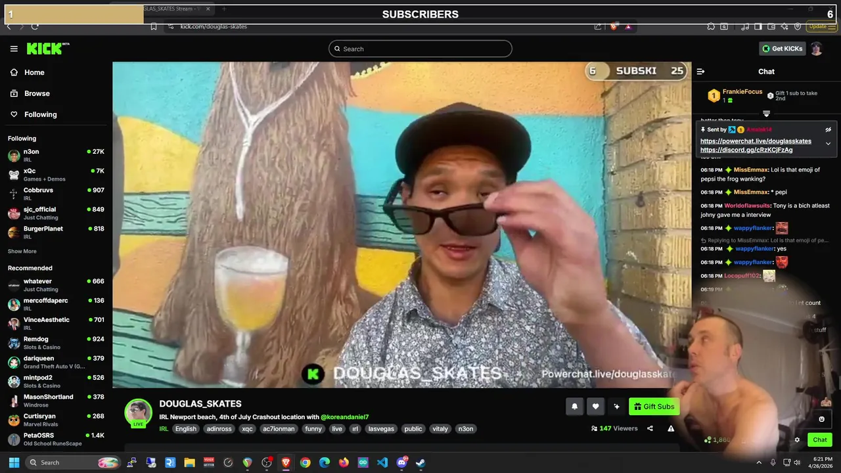The width and height of the screenshot is (841, 473).
Task: Expand the pinned message chevron
Action: point(828,143)
